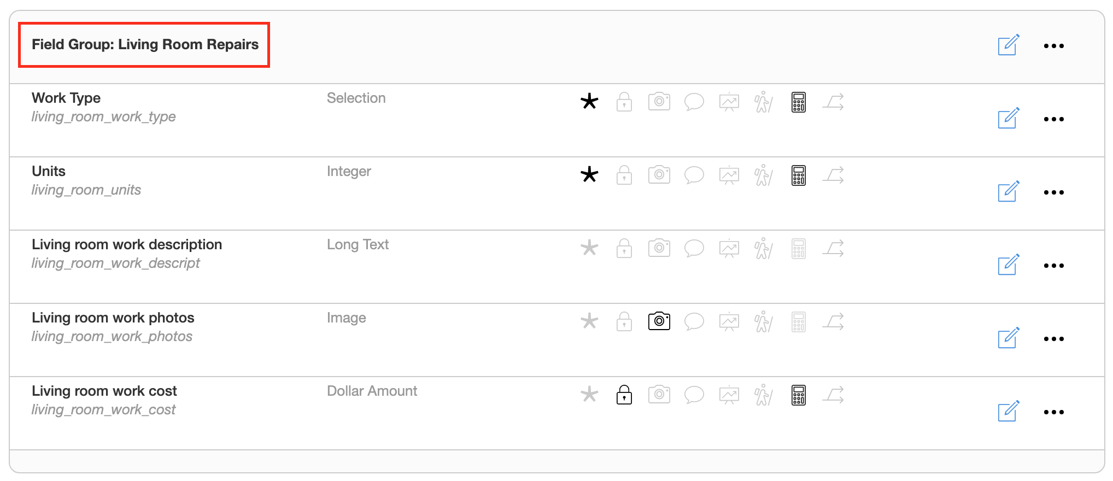
Task: Click the comment bubble icon on the Units row
Action: tap(694, 175)
